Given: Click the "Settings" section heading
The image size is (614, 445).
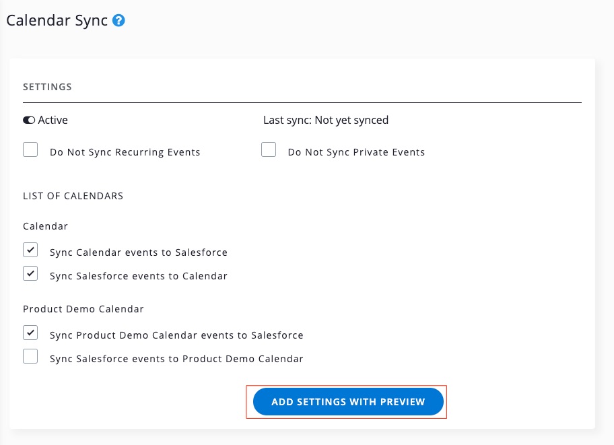Looking at the screenshot, I should point(47,87).
